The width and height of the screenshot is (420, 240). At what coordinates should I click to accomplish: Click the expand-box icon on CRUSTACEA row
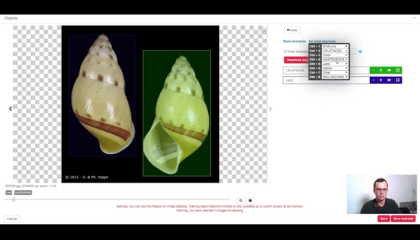click(398, 70)
